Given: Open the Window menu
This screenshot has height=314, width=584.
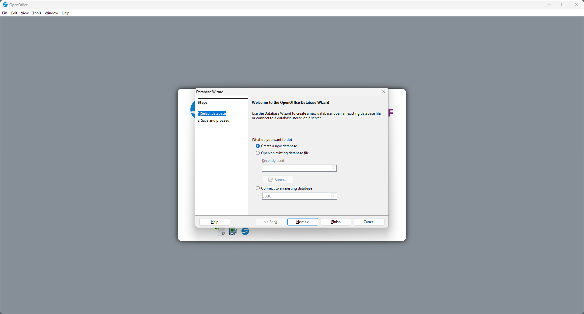Looking at the screenshot, I should point(51,13).
